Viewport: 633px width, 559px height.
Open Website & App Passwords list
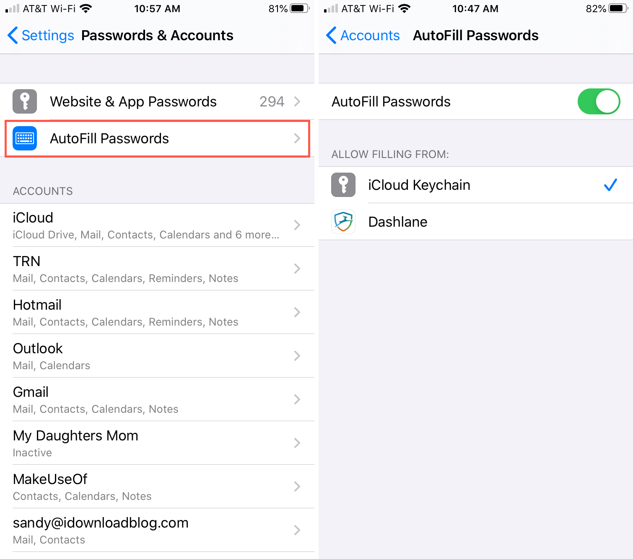tap(157, 101)
